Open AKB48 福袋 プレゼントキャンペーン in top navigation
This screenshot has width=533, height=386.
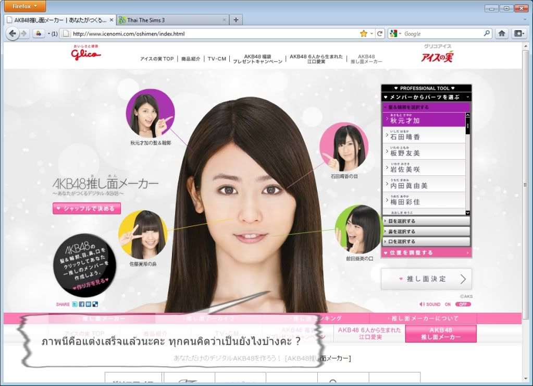tap(258, 59)
